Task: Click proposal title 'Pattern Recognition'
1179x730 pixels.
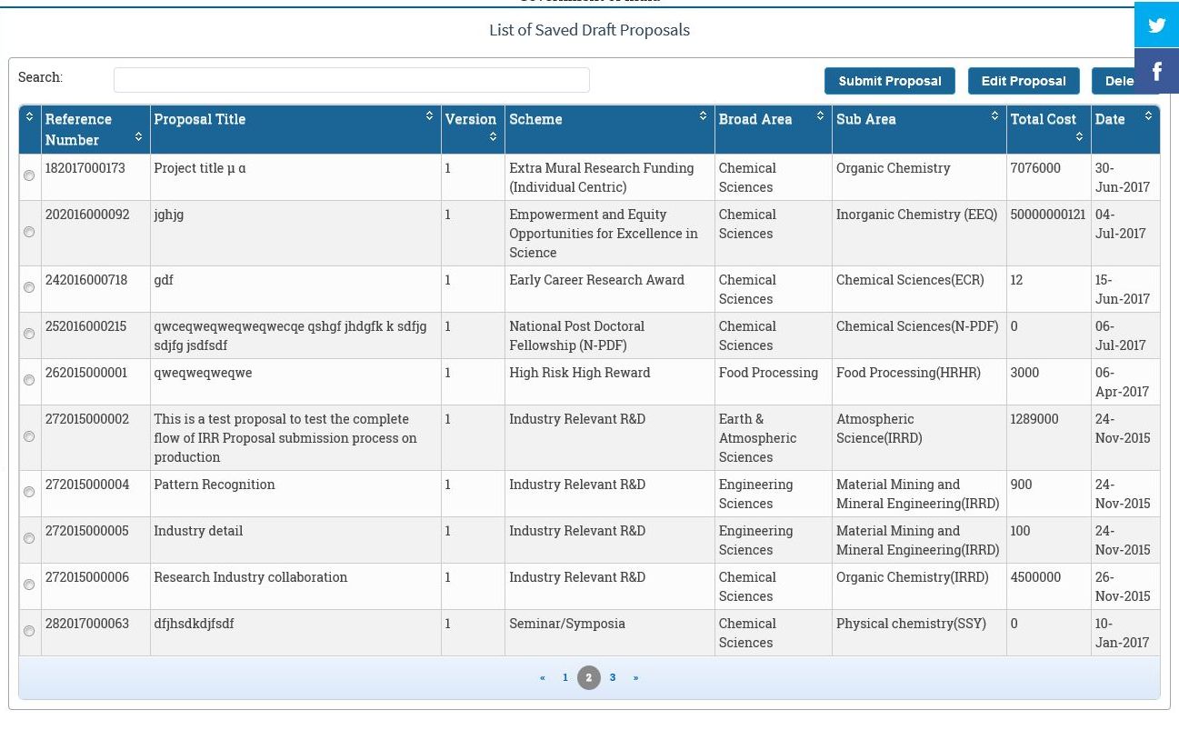Action: 215,485
